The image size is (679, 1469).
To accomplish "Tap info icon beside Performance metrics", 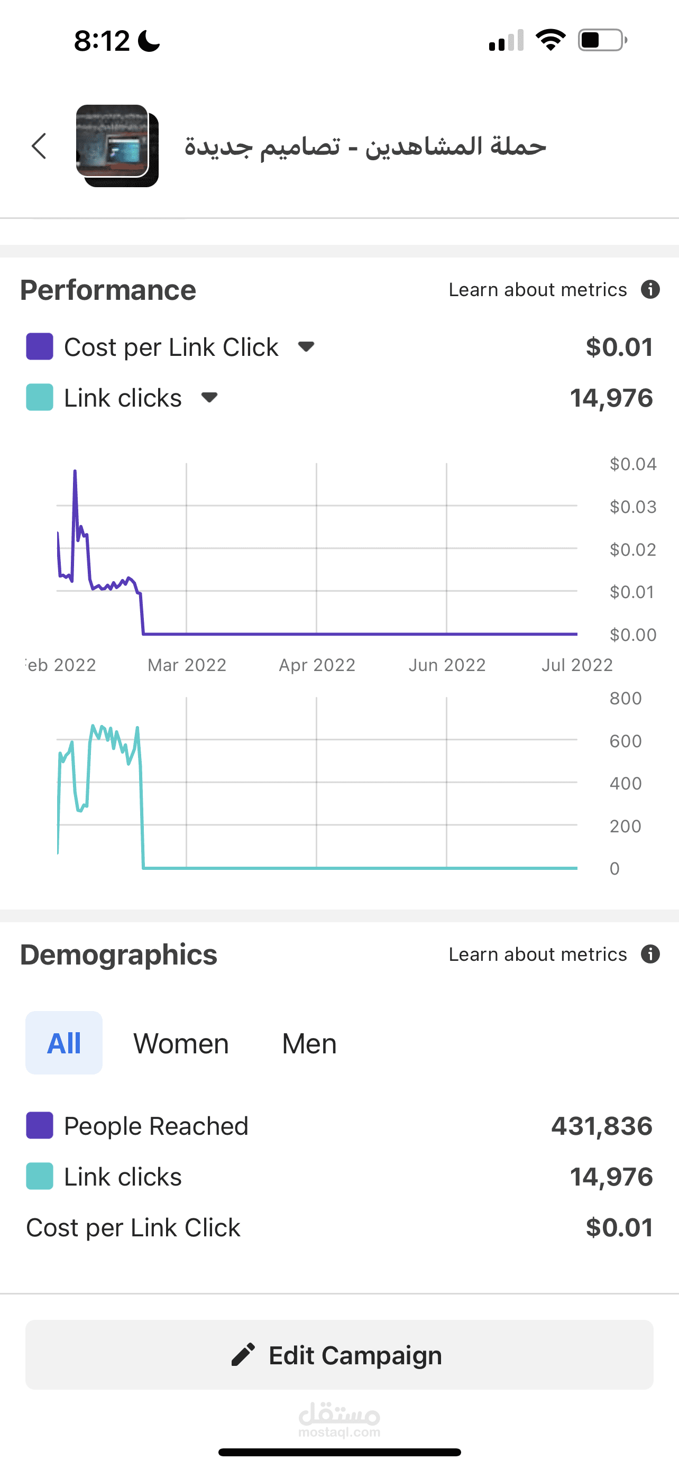I will coord(650,290).
